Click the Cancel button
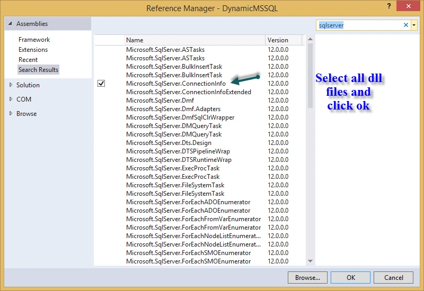Screen dimensions: 424x291 pos(393,277)
